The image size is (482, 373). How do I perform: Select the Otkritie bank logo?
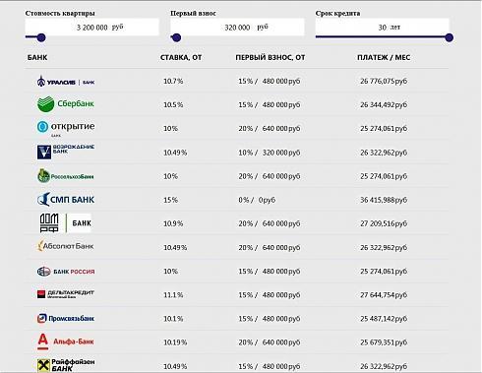point(66,128)
